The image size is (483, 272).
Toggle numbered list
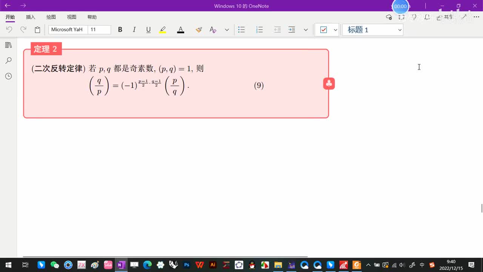point(259,29)
